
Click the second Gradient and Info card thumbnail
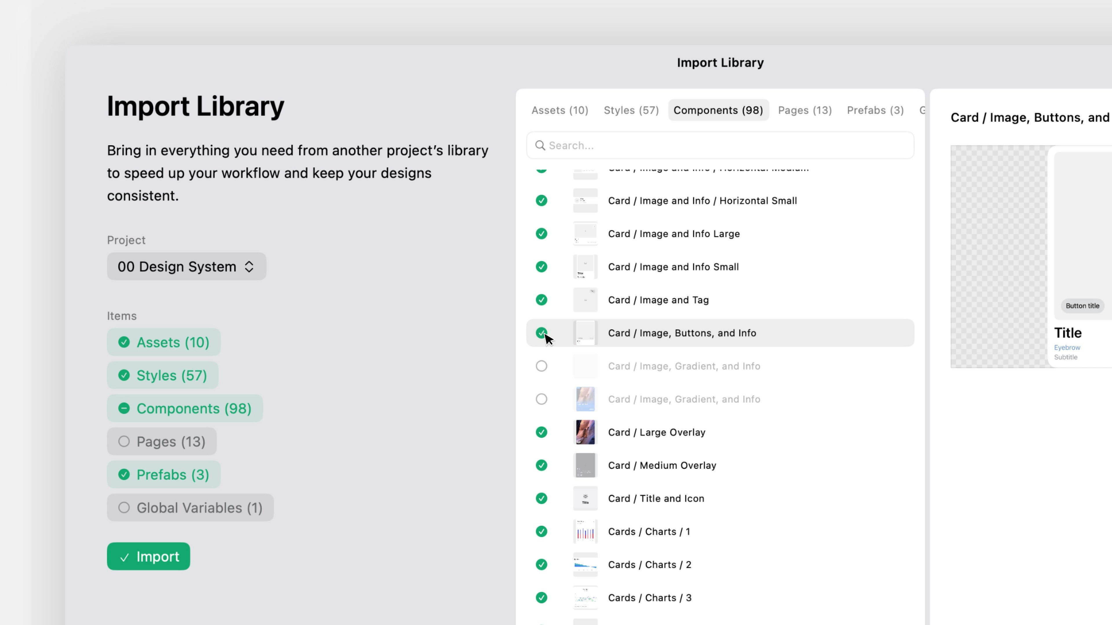pyautogui.click(x=585, y=399)
